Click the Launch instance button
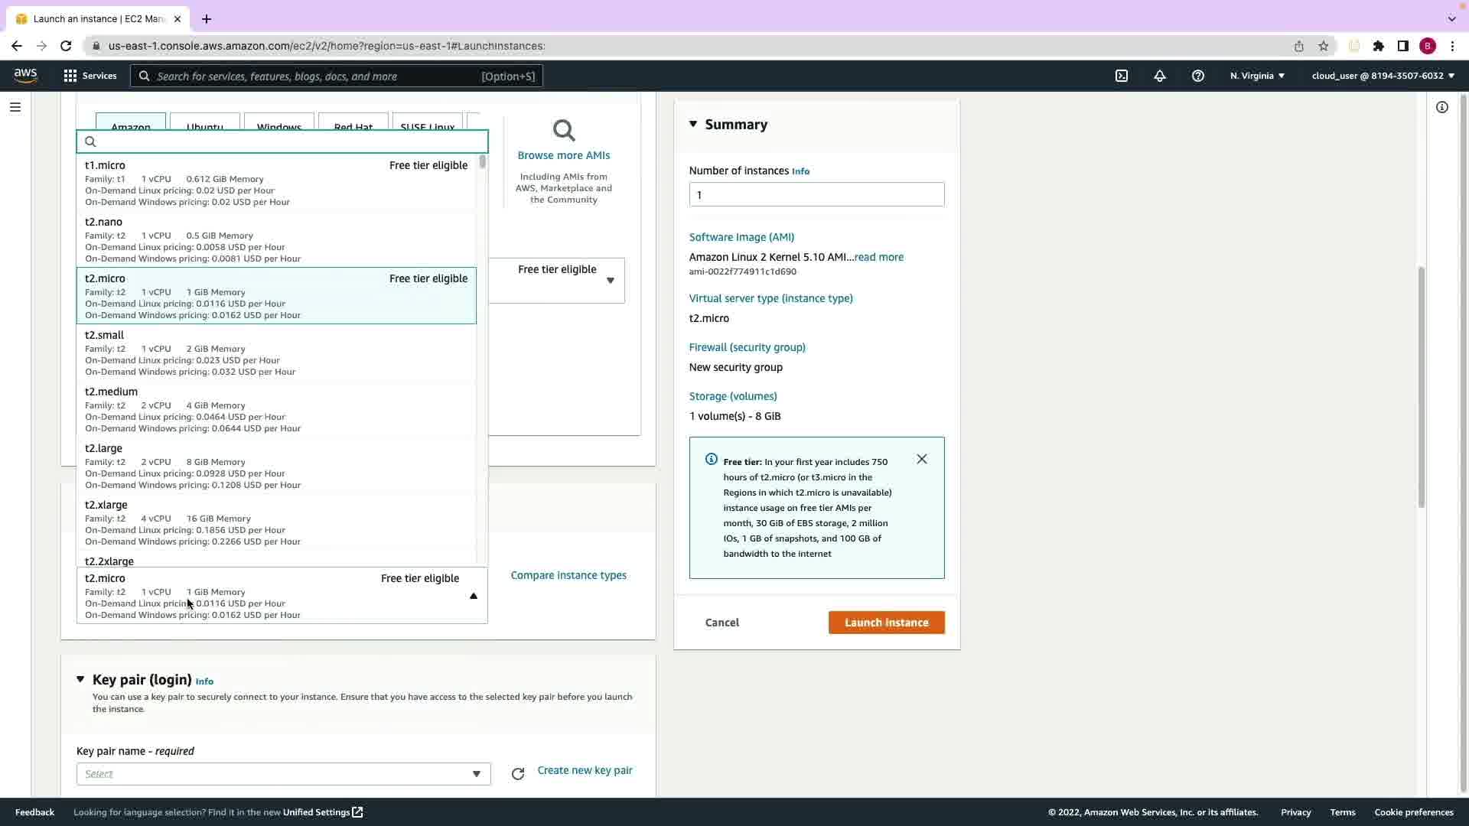 click(886, 623)
